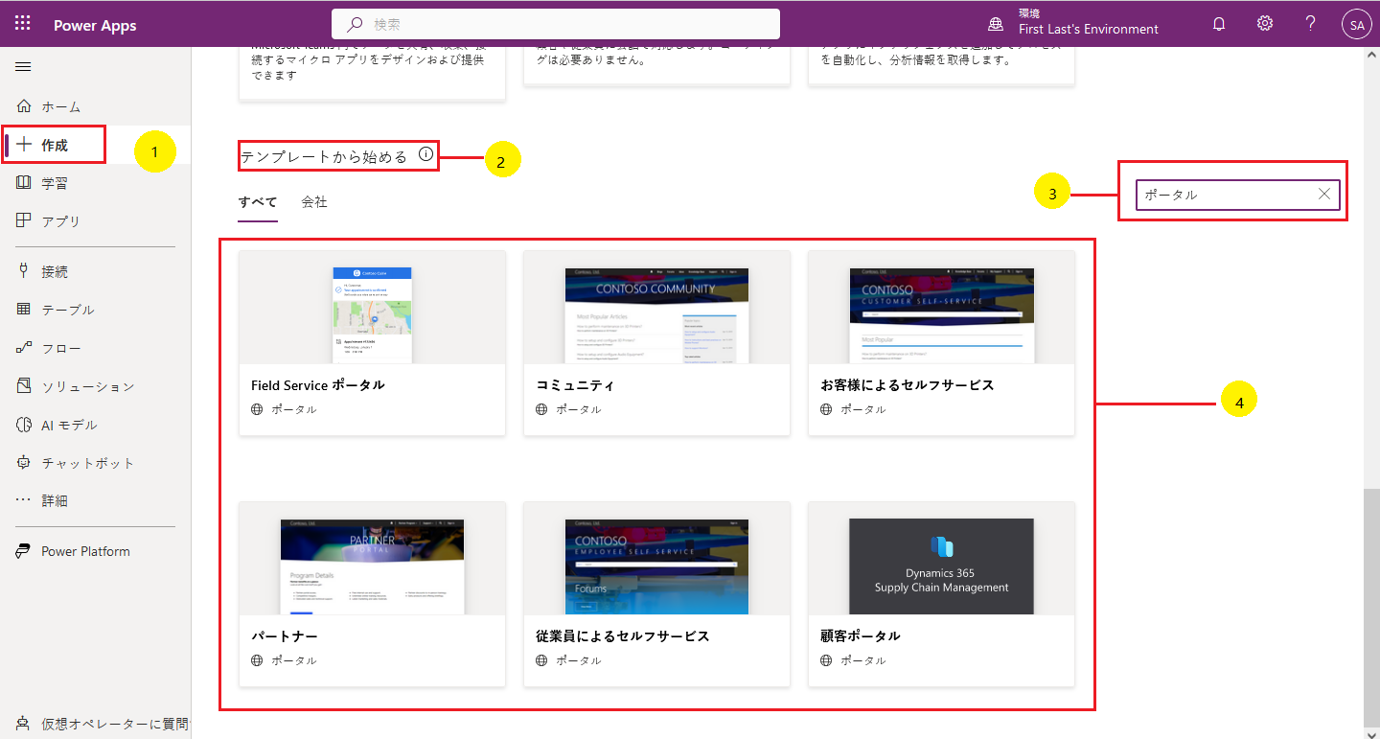Click コミュニティ card title
This screenshot has height=739, width=1380.
(x=575, y=385)
